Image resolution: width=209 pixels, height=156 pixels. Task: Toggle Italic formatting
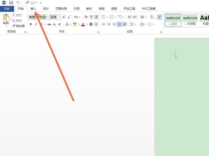[x=36, y=24]
